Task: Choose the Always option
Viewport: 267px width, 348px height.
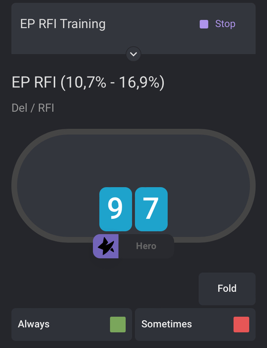Action: 72,324
